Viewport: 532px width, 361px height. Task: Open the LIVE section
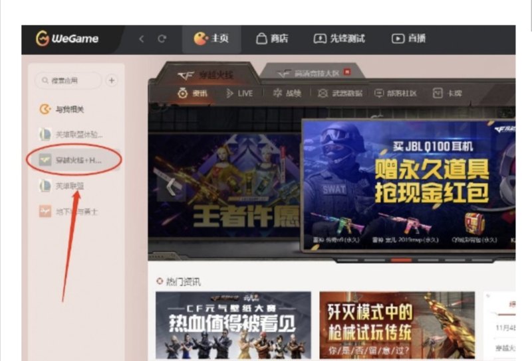(x=239, y=93)
